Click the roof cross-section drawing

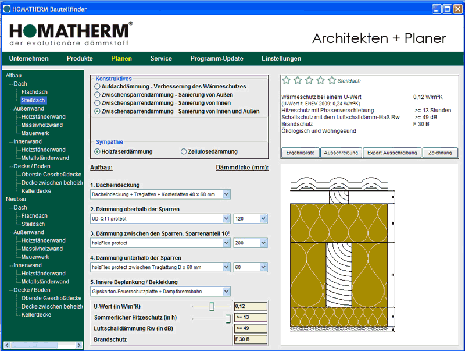(x=342, y=254)
